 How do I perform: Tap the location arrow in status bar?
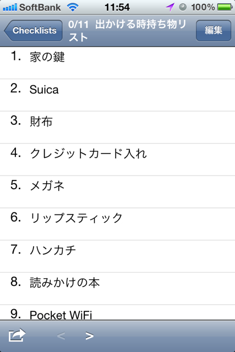(x=170, y=7)
